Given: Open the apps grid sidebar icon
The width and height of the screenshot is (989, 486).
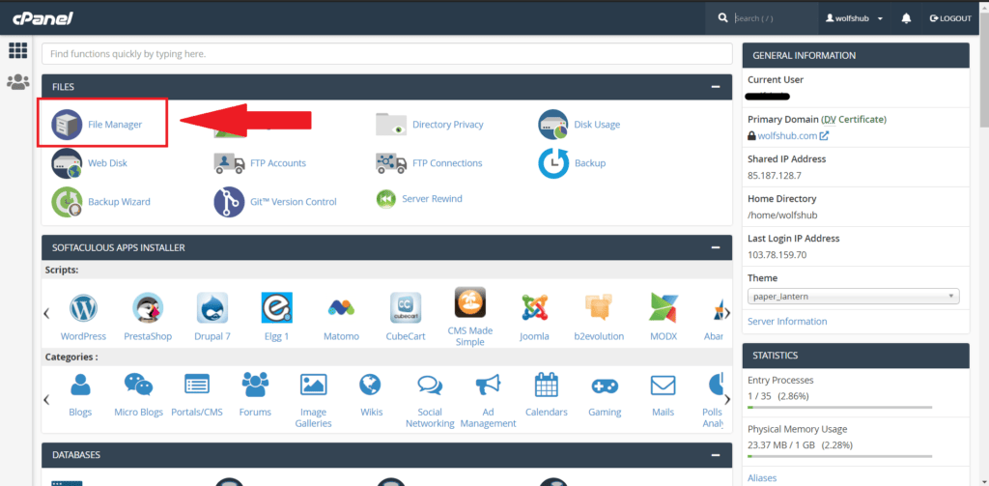Looking at the screenshot, I should [17, 50].
